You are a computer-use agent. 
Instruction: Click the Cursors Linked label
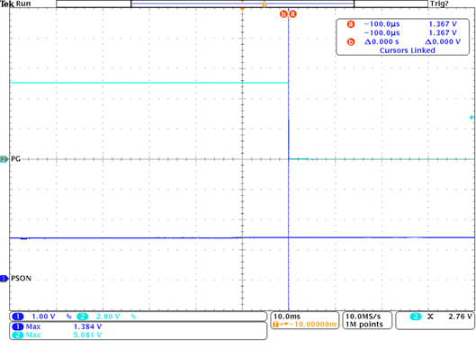click(x=407, y=50)
